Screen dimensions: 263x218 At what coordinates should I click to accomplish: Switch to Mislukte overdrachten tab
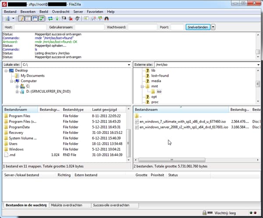point(70,205)
